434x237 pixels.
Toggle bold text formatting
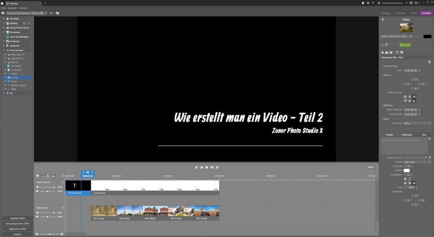click(x=406, y=179)
